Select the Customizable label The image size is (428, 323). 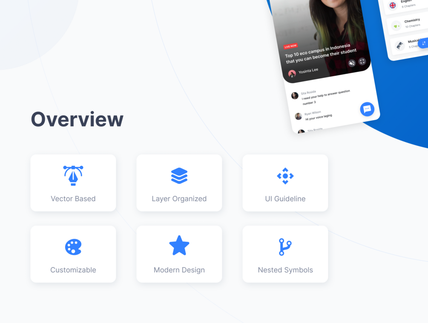[73, 270]
